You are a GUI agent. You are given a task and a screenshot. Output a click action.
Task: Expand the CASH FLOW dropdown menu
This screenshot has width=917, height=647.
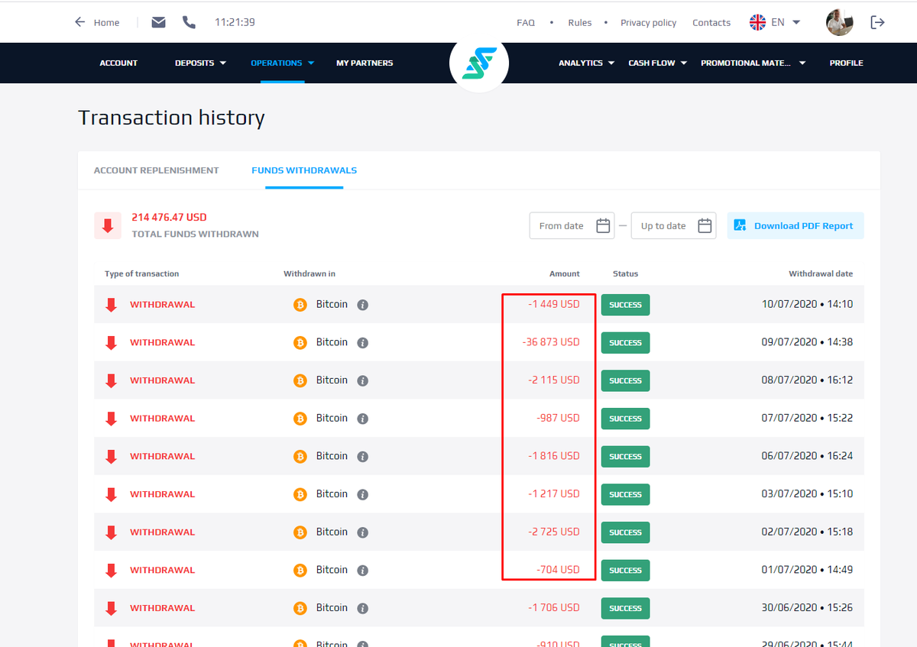coord(658,63)
